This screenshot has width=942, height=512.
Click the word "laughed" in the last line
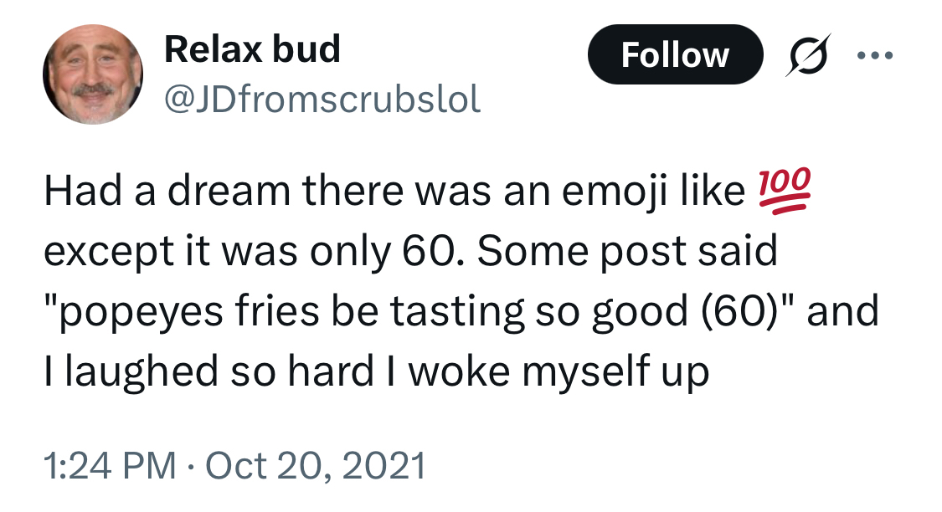pyautogui.click(x=147, y=371)
